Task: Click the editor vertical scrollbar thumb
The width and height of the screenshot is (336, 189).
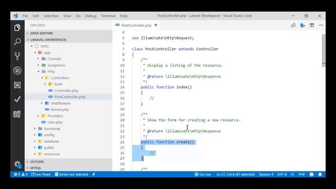Action: [x=323, y=50]
